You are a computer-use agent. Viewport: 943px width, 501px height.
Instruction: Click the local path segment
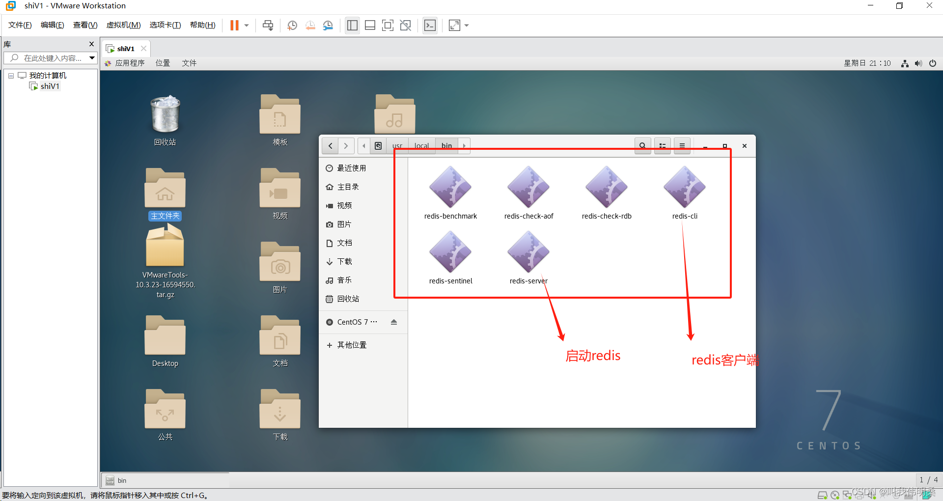point(421,146)
